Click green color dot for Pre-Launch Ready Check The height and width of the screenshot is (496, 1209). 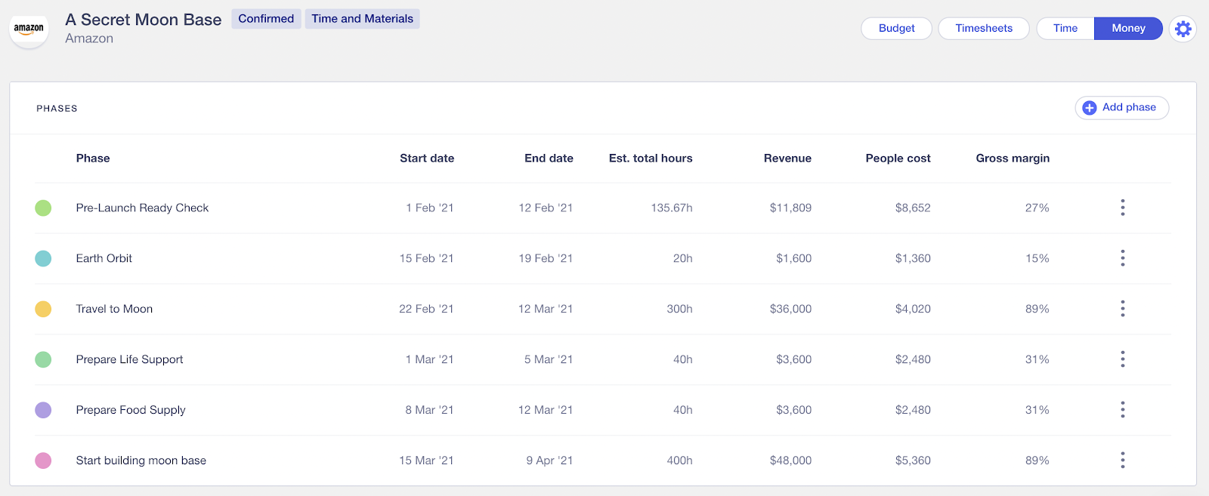[43, 208]
